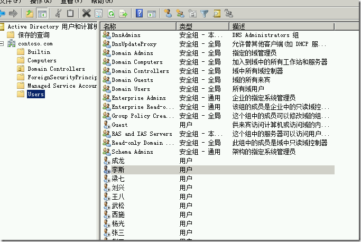Open Help with the question mark icon
Screen dimensions: 361x242
(140, 13)
